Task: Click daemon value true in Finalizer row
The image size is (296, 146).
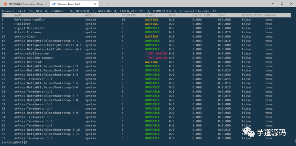Action: pos(269,24)
